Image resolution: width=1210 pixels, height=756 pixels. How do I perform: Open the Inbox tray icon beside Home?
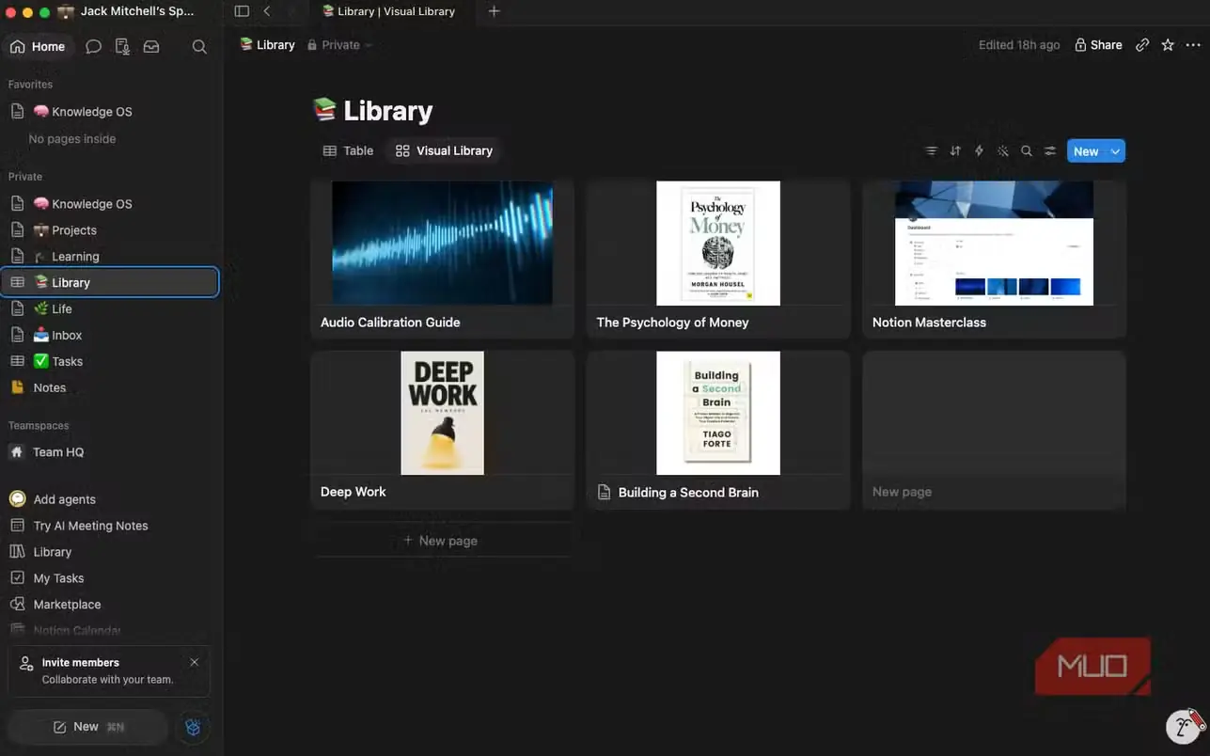[151, 46]
